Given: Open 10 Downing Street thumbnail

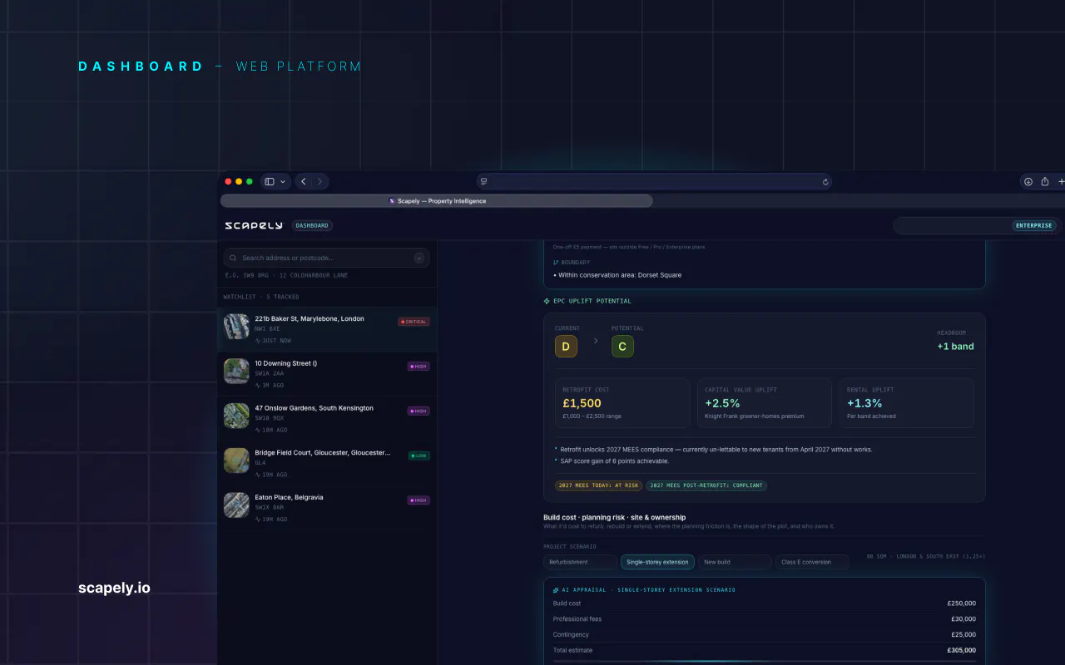Looking at the screenshot, I should click(x=236, y=371).
